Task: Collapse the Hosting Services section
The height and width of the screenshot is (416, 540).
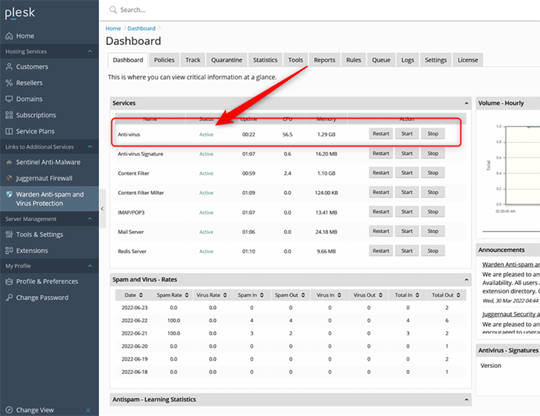Action: [89, 52]
